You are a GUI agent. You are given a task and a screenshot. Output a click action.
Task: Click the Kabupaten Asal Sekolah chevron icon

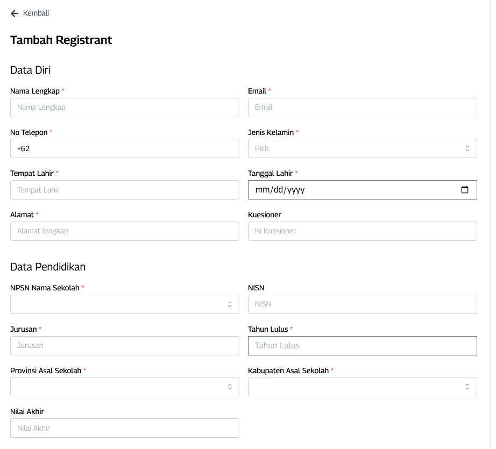467,386
